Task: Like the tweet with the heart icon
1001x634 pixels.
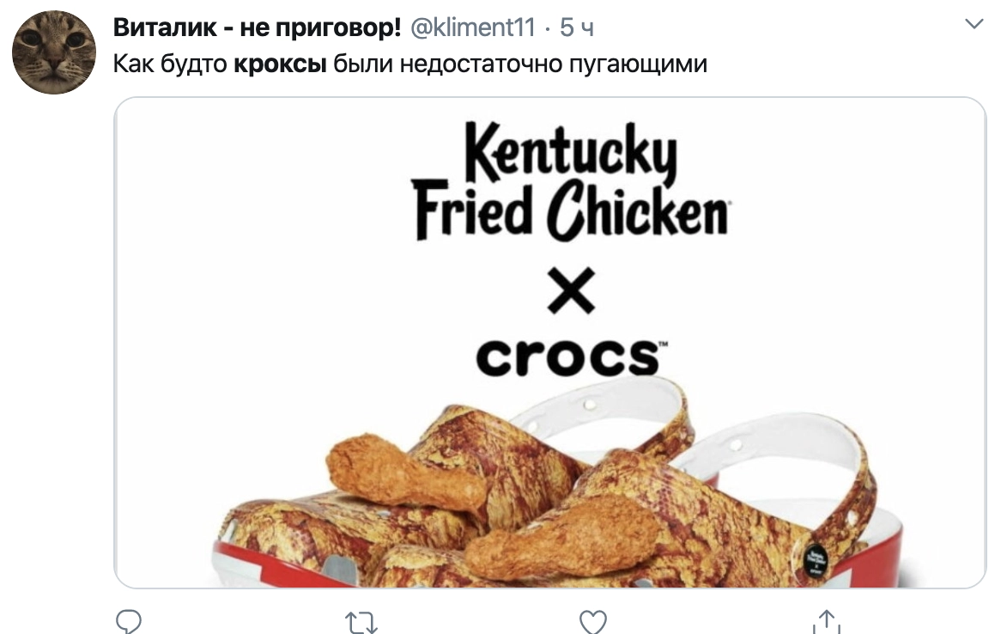Action: pos(592,622)
